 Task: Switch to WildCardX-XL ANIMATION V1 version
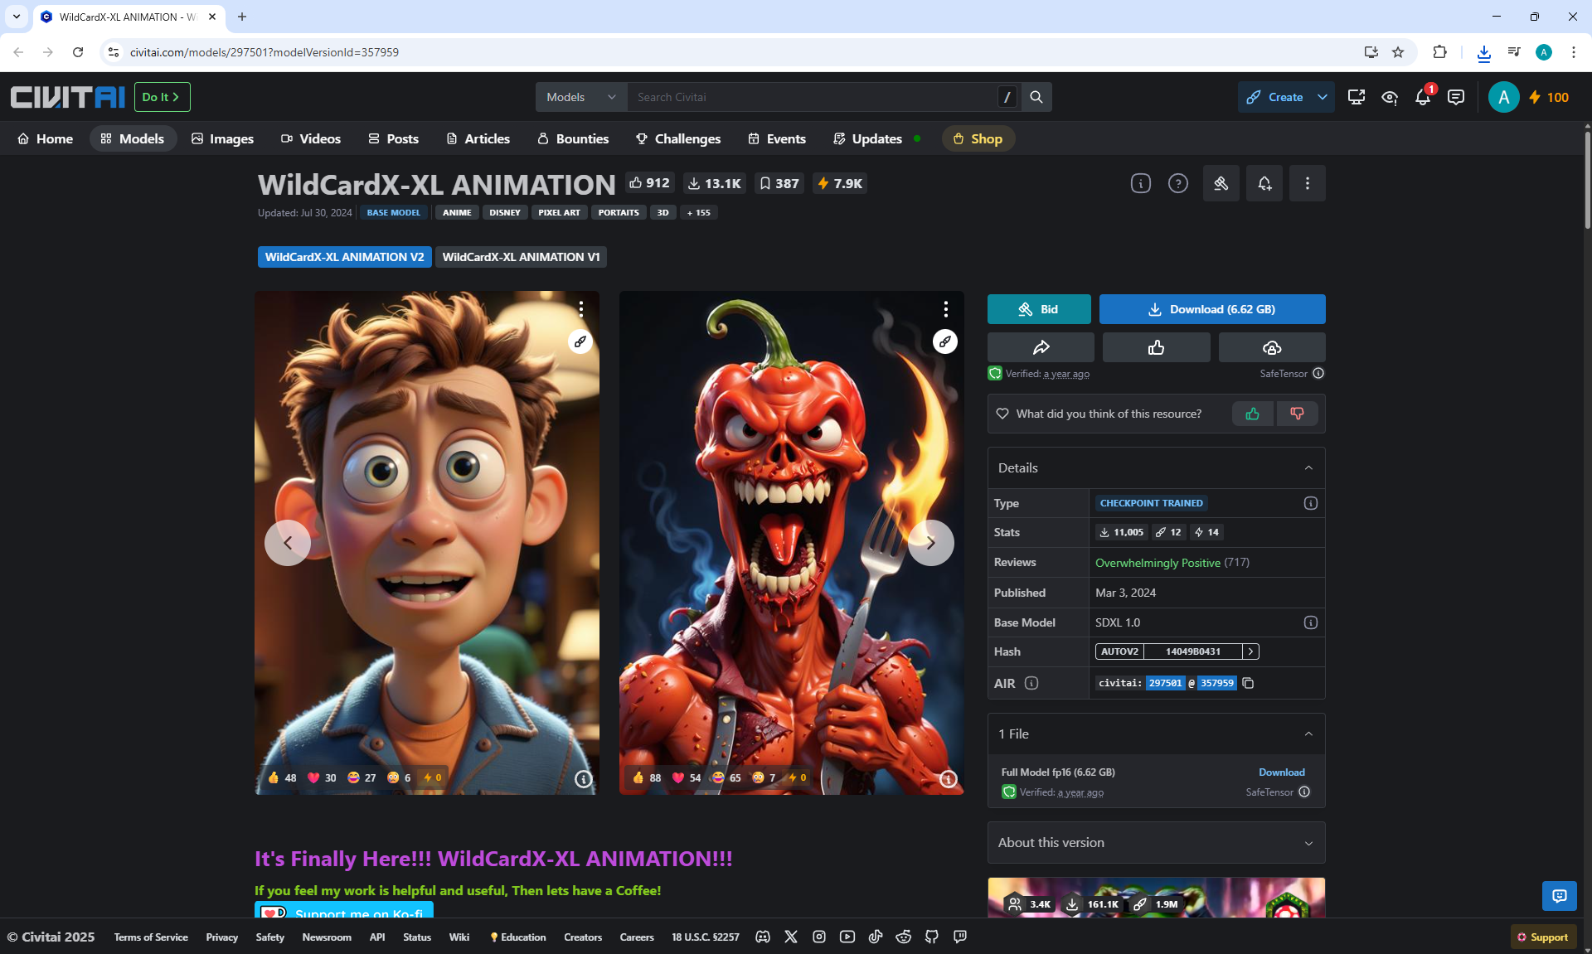point(521,257)
